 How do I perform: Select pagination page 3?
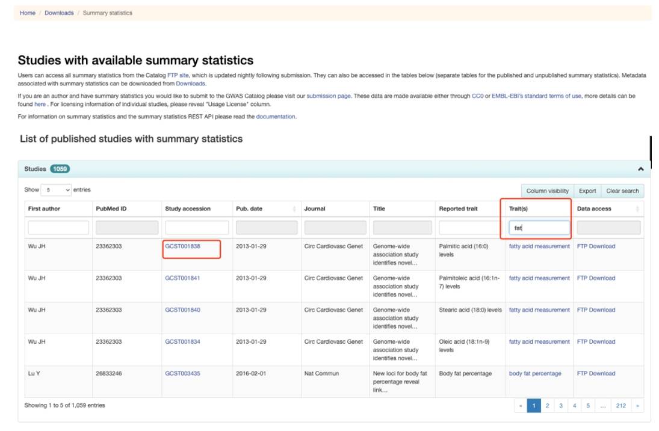click(x=561, y=406)
